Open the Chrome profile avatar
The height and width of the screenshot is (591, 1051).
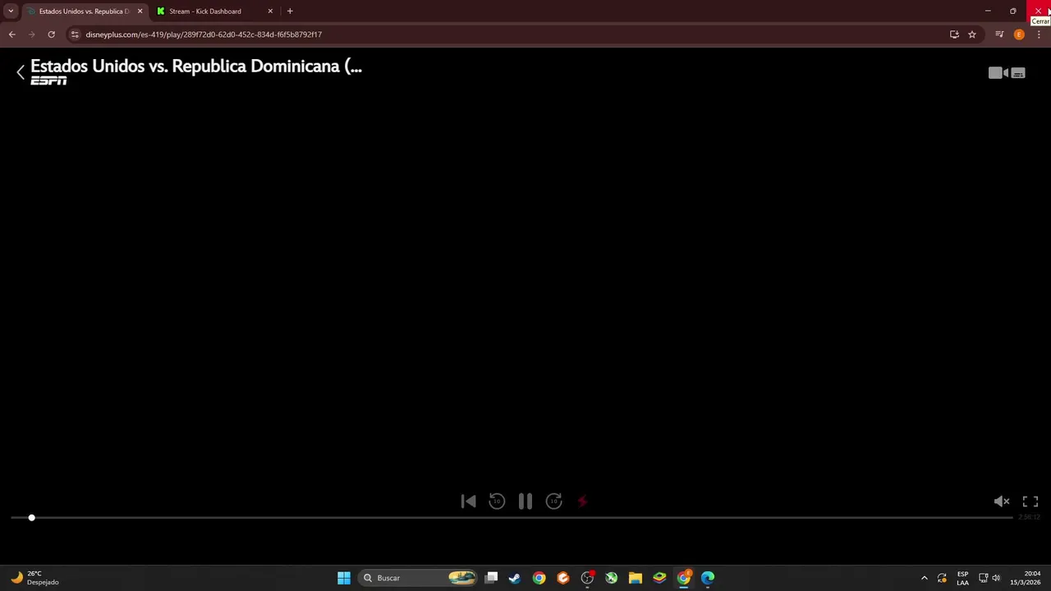pos(1019,34)
